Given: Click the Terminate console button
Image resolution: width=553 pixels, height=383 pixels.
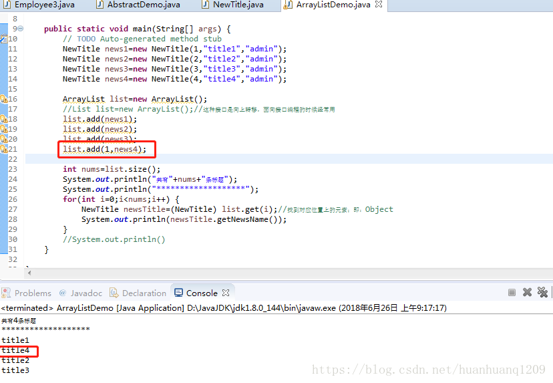Looking at the screenshot, I should (512, 292).
